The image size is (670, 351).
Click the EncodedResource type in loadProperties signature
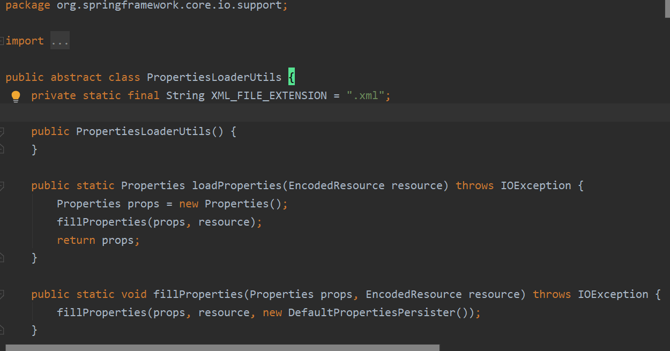tap(337, 185)
